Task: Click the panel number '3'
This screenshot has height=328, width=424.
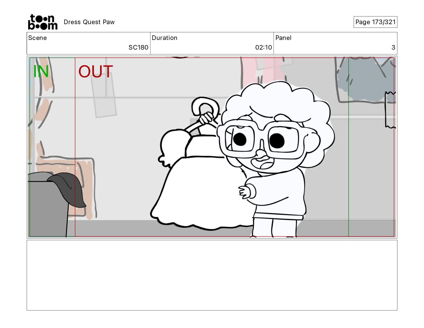Action: coord(393,47)
